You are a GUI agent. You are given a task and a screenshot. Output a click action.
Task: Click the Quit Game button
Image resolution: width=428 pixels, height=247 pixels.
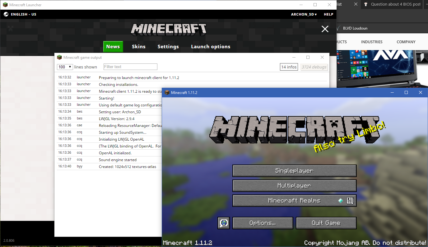[326, 223]
